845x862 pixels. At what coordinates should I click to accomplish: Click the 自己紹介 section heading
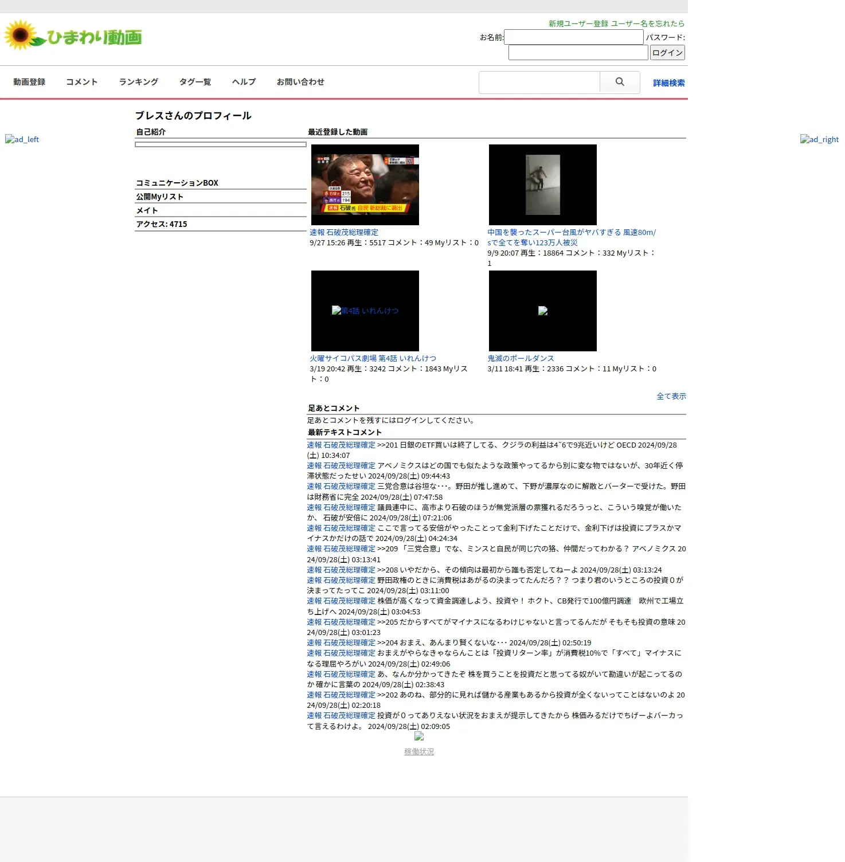151,132
